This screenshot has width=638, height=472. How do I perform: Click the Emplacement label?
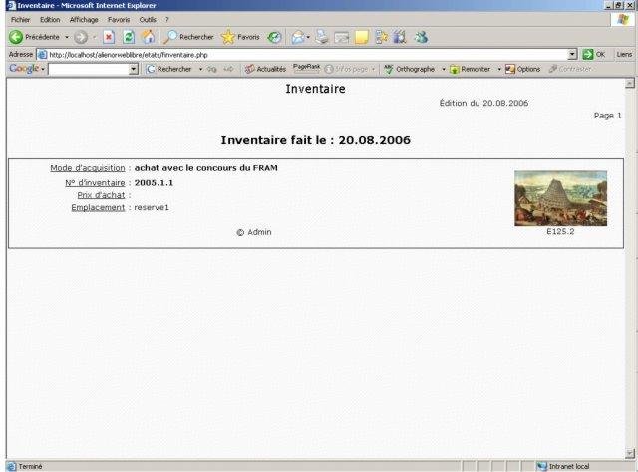(98, 207)
